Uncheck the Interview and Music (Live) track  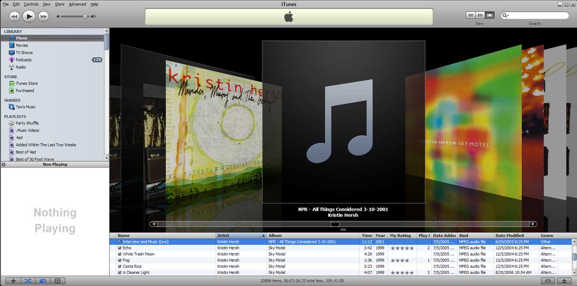point(119,242)
